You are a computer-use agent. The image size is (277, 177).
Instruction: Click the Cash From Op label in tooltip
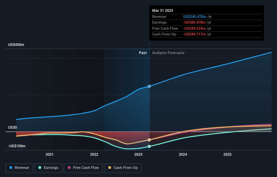(x=164, y=34)
